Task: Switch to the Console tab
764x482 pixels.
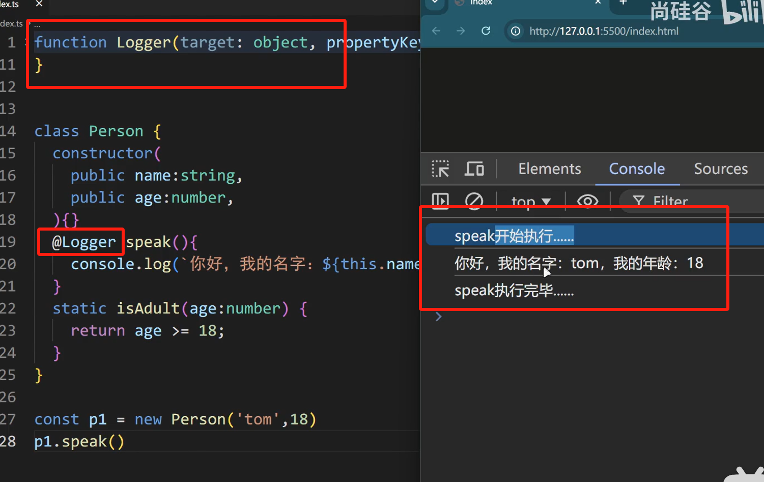Action: (637, 168)
